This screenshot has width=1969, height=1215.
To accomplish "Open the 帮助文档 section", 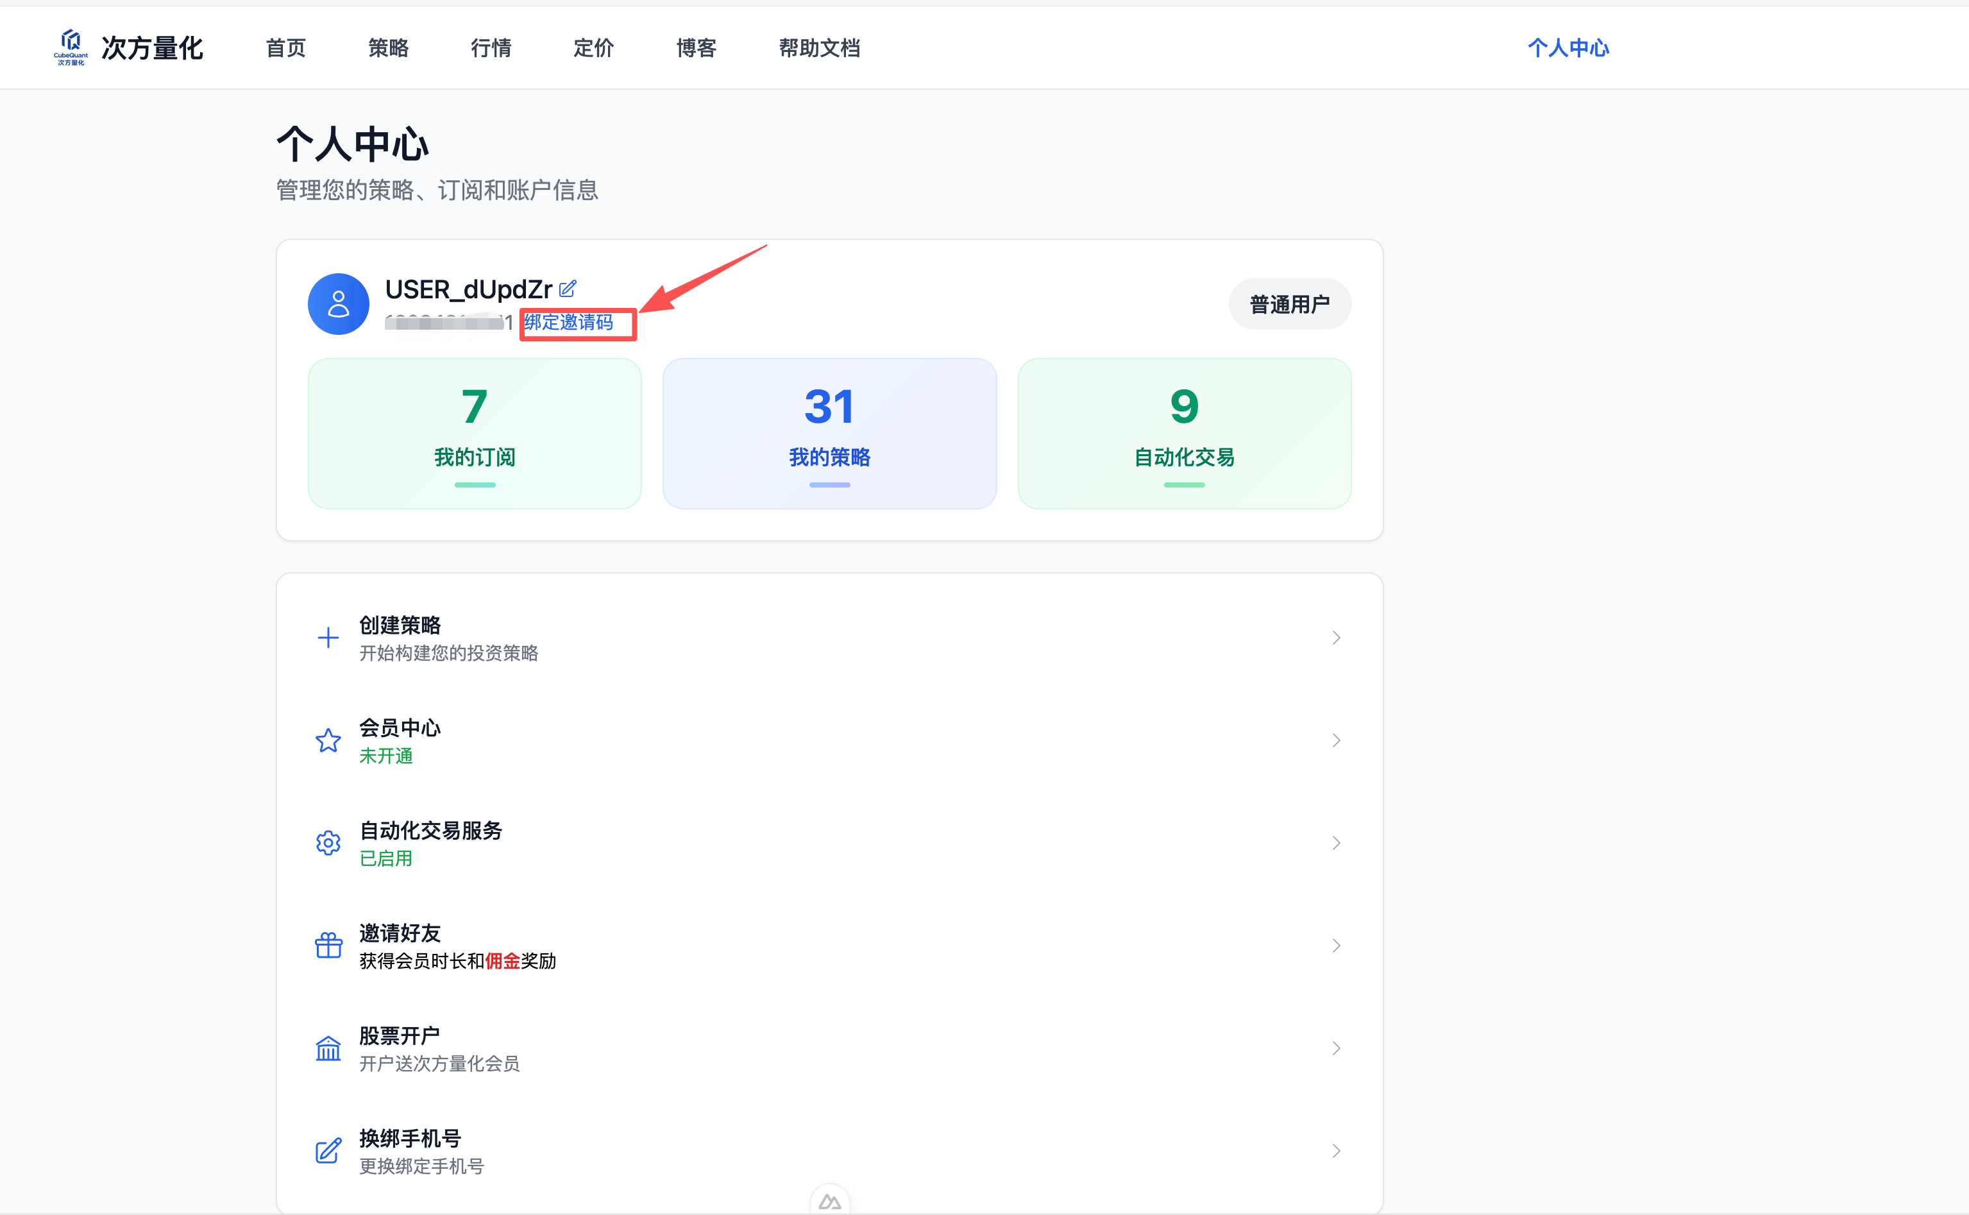I will click(818, 48).
